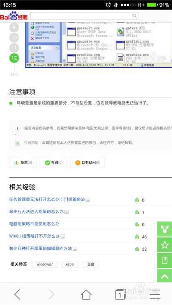Tap the vote-count icon beside 46

click(x=137, y=237)
